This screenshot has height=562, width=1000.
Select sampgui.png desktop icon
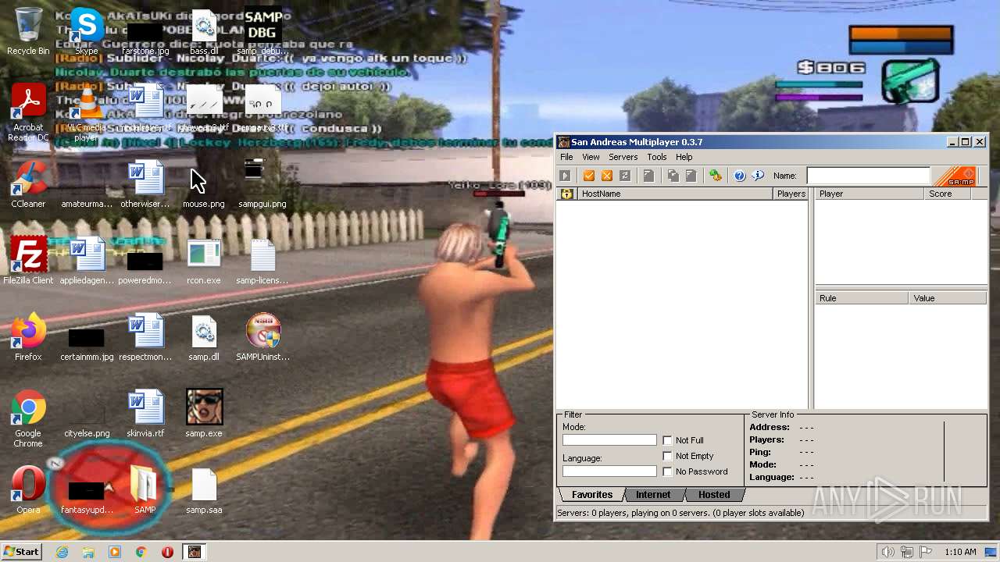262,184
